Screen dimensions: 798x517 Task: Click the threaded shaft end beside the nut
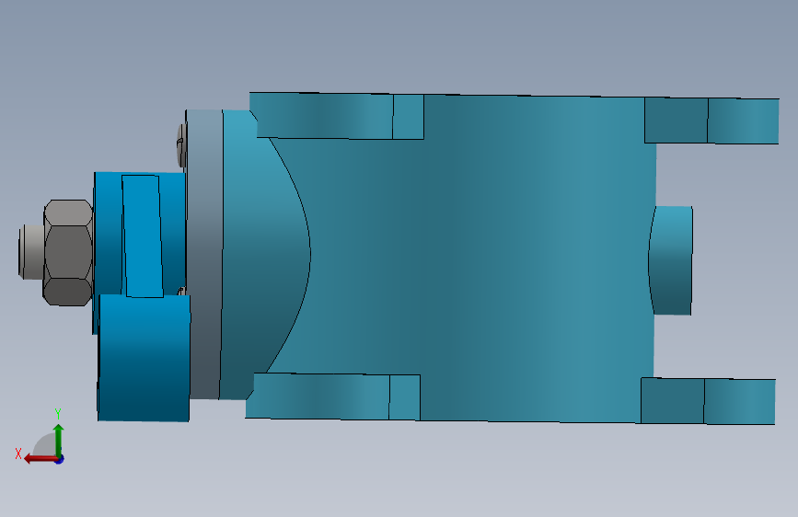(31, 252)
